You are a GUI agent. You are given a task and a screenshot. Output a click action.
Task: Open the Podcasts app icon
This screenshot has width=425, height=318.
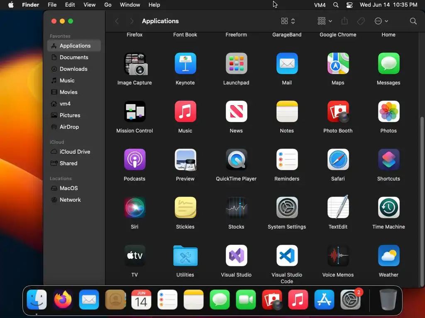coord(135,159)
